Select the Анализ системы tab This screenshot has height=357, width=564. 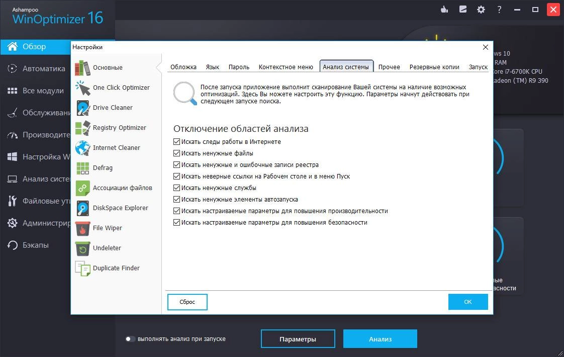(346, 66)
